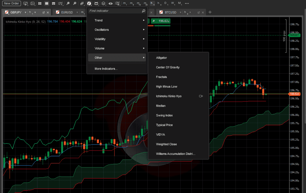Viewport: 306px width, 193px height.
Task: Switch to the BTCUSD chart tab
Action: click(x=170, y=12)
